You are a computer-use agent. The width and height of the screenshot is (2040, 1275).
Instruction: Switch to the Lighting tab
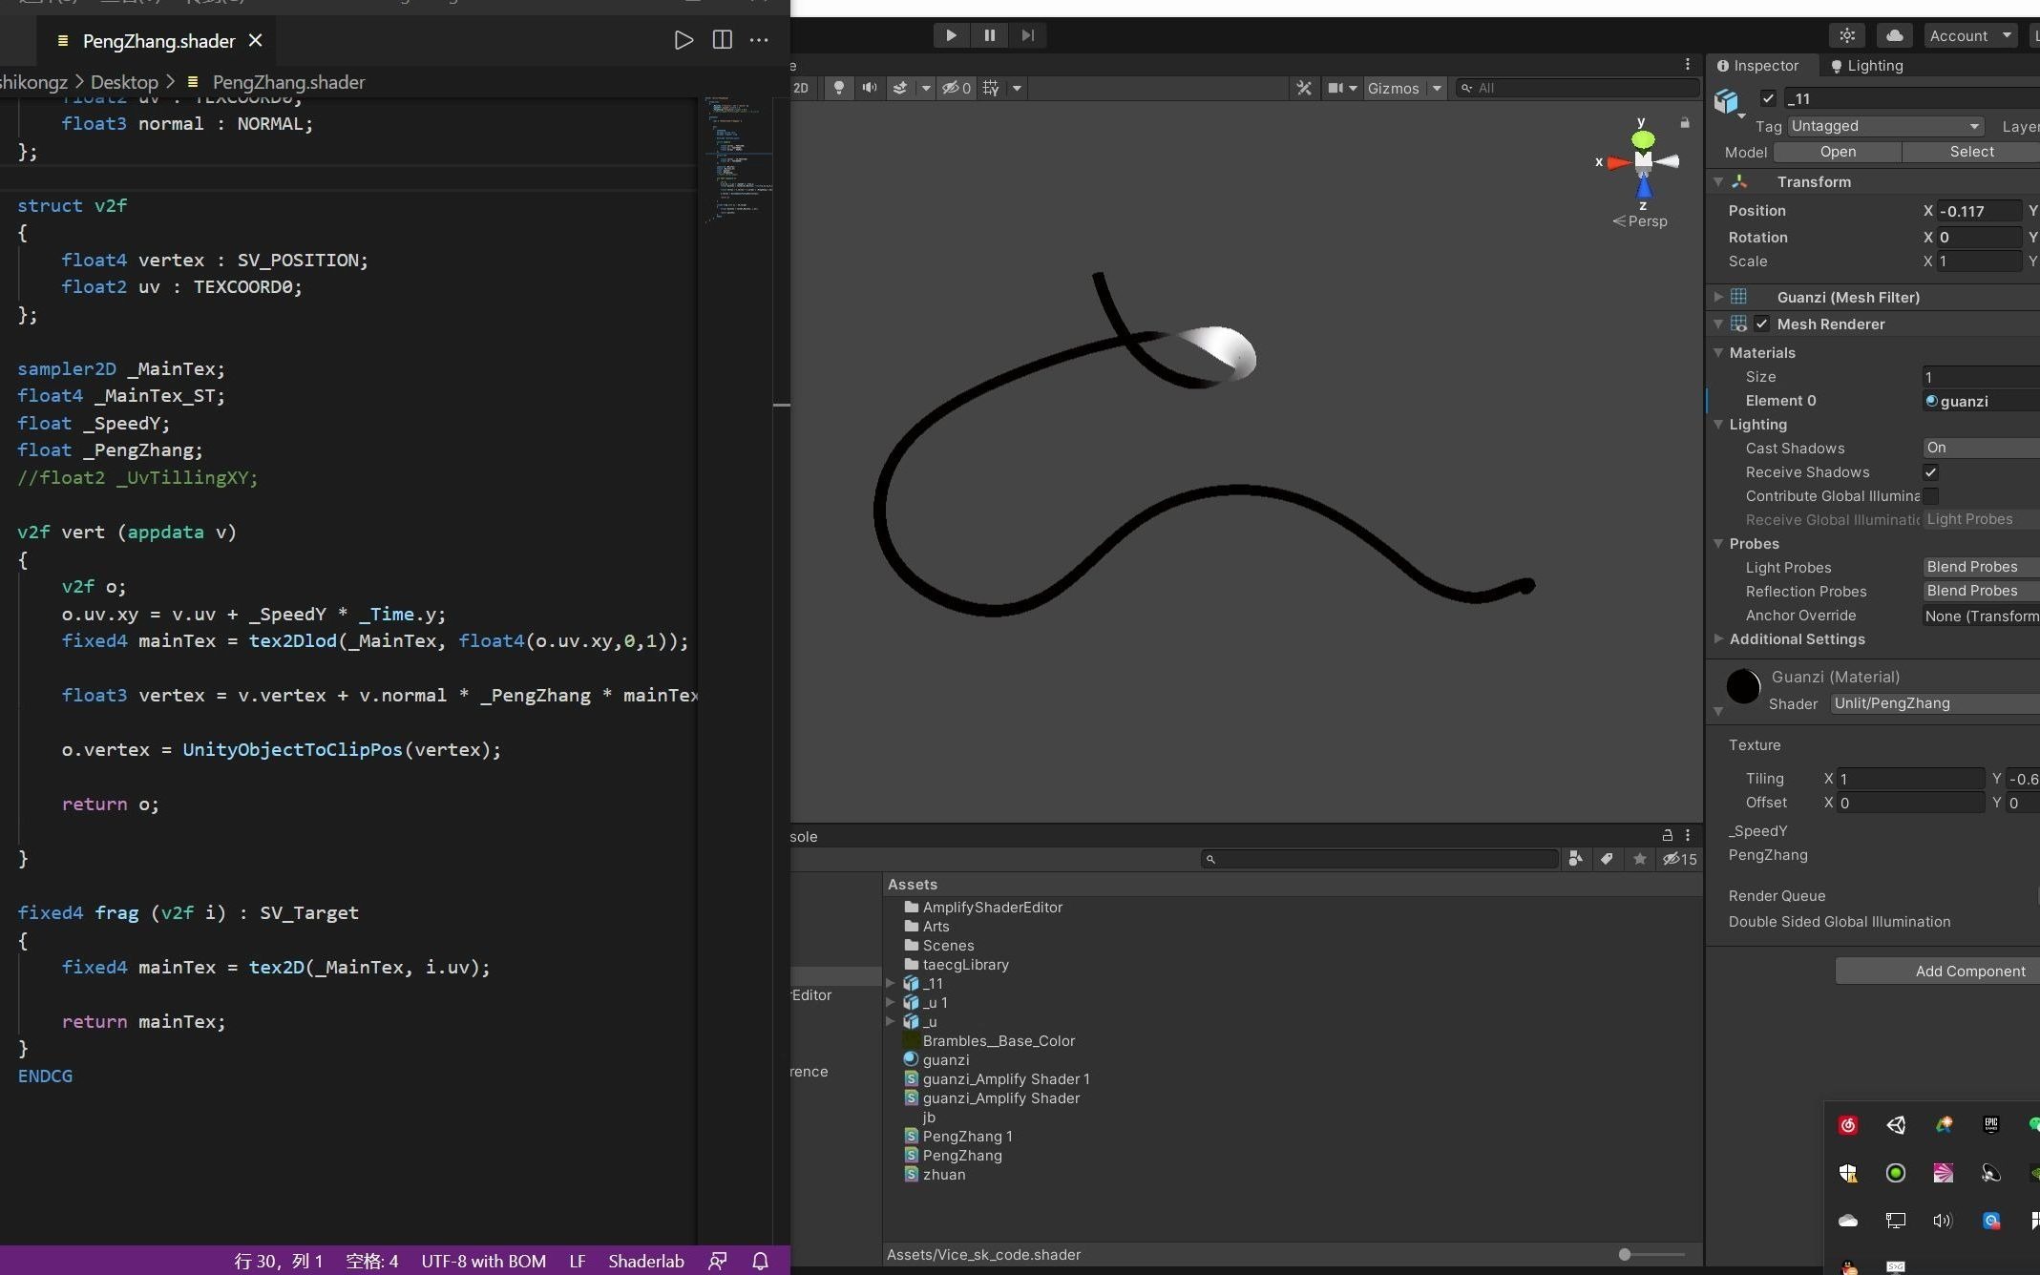point(1866,66)
